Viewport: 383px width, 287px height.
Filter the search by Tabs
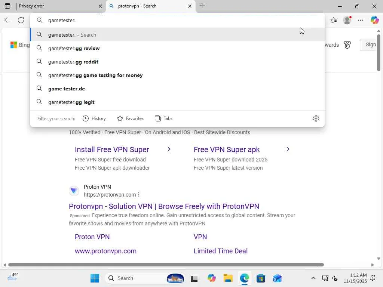coord(164,118)
